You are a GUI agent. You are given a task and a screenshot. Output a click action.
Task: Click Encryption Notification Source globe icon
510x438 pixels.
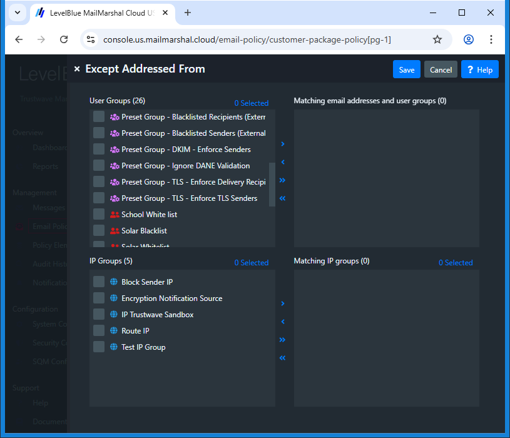coord(113,298)
